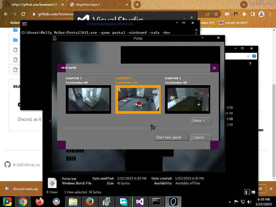Switch to the Migration Report tab
Screen dimensions: 276x207
pos(99,5)
